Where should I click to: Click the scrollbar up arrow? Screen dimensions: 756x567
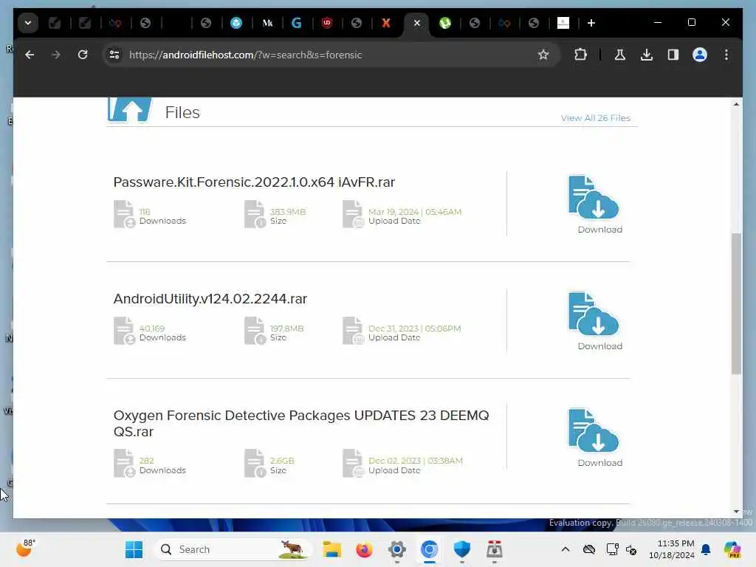pyautogui.click(x=736, y=104)
